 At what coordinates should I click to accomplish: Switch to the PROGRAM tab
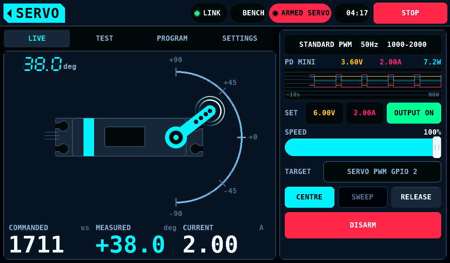click(172, 38)
